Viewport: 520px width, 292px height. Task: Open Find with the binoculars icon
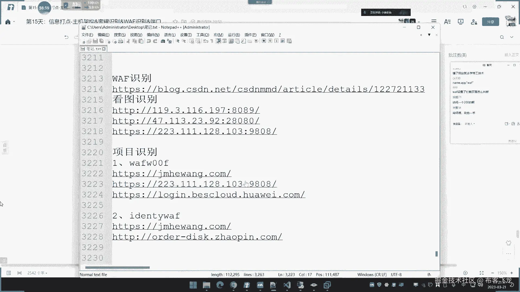(163, 41)
